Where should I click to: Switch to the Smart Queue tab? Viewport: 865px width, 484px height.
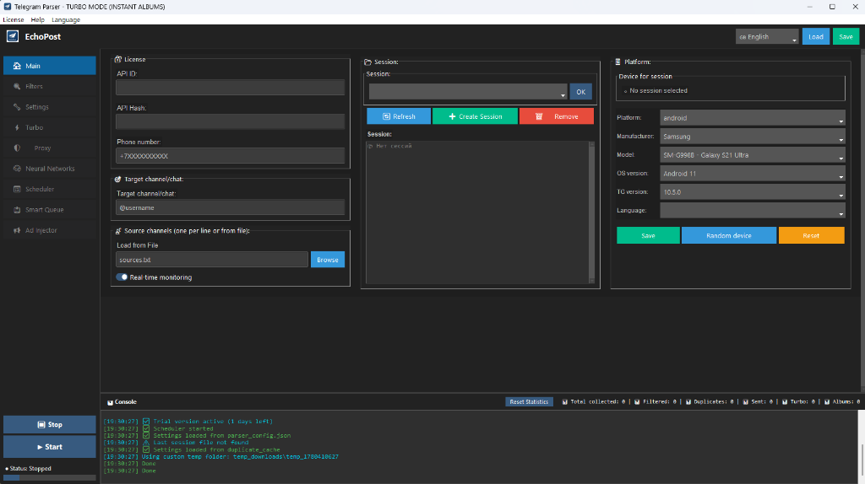tap(50, 210)
